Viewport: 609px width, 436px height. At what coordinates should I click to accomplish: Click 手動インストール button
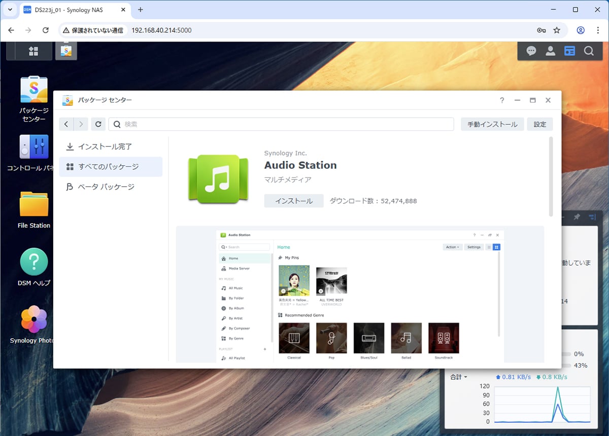pyautogui.click(x=492, y=124)
